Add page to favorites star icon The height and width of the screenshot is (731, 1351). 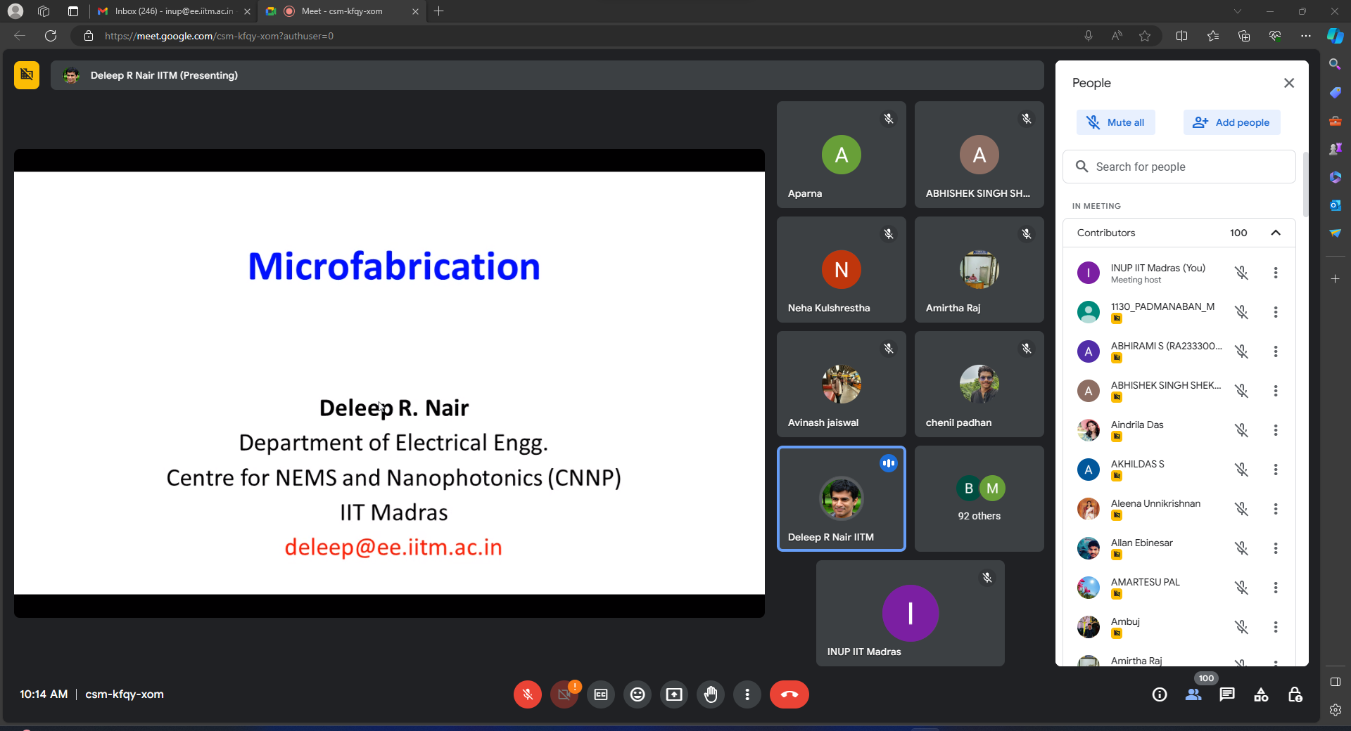pos(1145,36)
